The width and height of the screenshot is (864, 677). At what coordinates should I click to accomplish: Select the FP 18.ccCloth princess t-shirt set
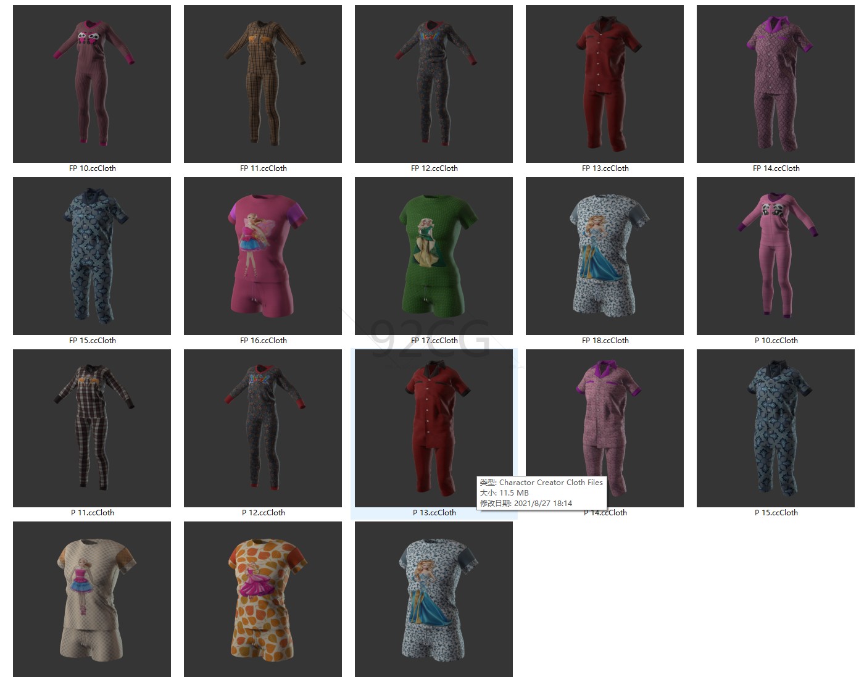pos(604,254)
